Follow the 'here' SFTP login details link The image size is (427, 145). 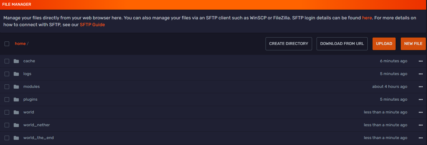click(367, 18)
